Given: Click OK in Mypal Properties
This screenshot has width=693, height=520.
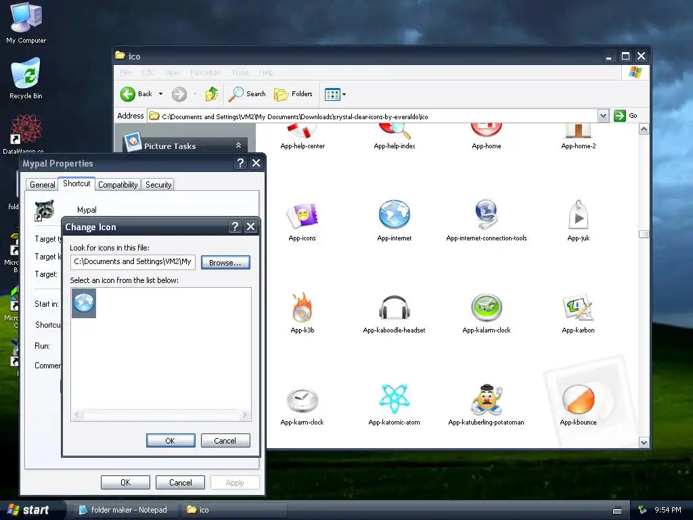Looking at the screenshot, I should click(x=125, y=482).
